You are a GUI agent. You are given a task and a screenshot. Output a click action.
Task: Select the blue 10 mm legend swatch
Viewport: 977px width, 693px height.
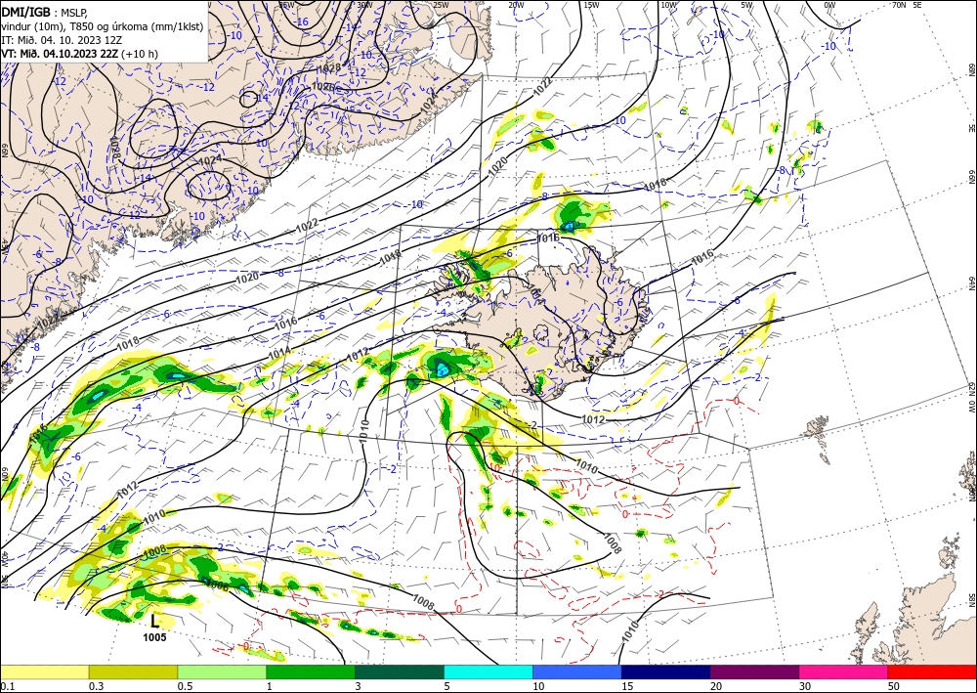pyautogui.click(x=577, y=671)
